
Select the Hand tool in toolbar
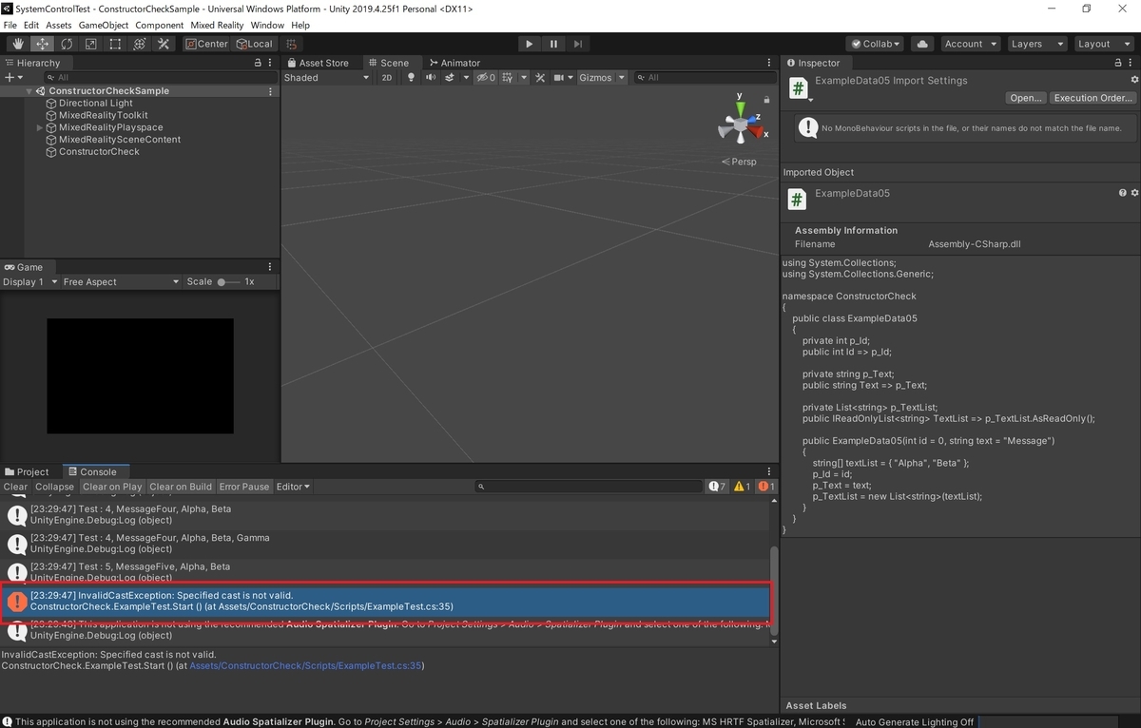(x=18, y=44)
